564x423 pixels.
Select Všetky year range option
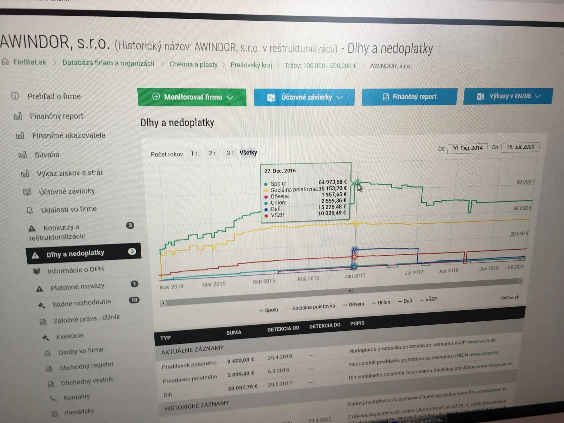[x=248, y=152]
